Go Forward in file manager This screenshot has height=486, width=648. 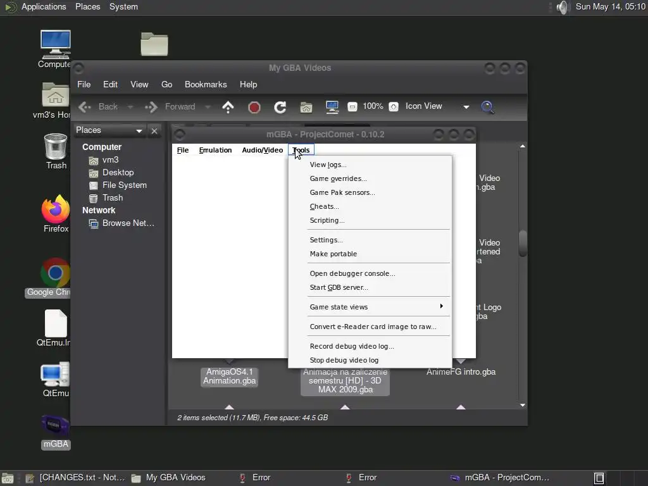point(170,106)
